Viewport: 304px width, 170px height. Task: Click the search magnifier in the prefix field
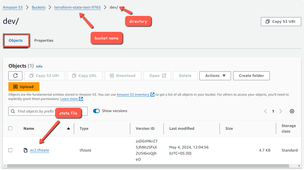point(13,111)
